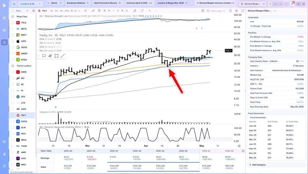
Task: Check the META row checkbox
Action: coord(13,29)
